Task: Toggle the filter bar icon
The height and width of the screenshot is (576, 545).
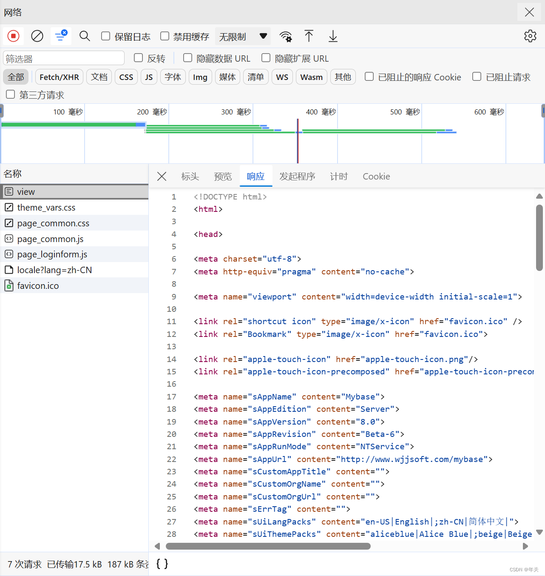Action: [x=61, y=36]
